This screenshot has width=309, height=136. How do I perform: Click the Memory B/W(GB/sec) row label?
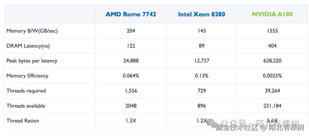point(32,31)
